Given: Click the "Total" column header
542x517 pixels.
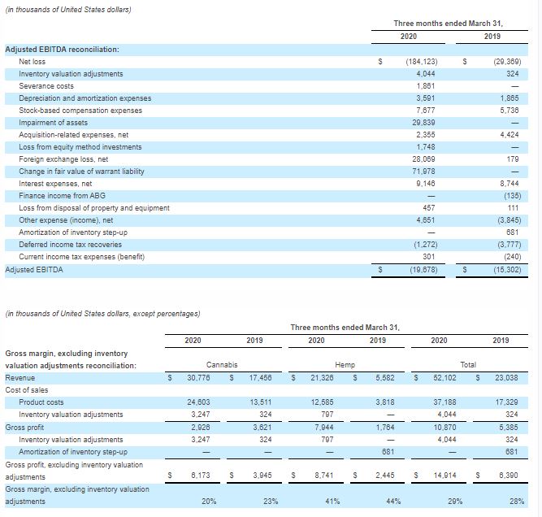Looking at the screenshot, I should point(469,366).
